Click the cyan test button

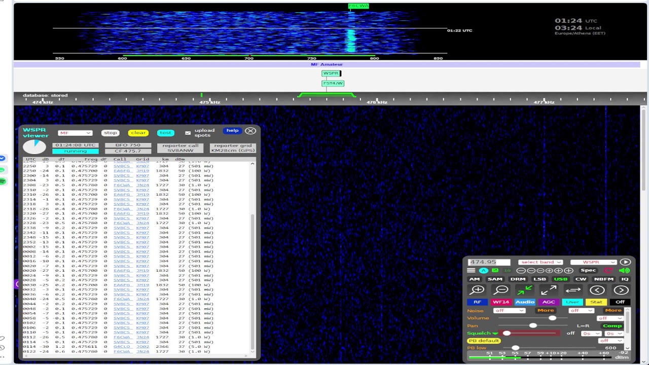pyautogui.click(x=165, y=133)
